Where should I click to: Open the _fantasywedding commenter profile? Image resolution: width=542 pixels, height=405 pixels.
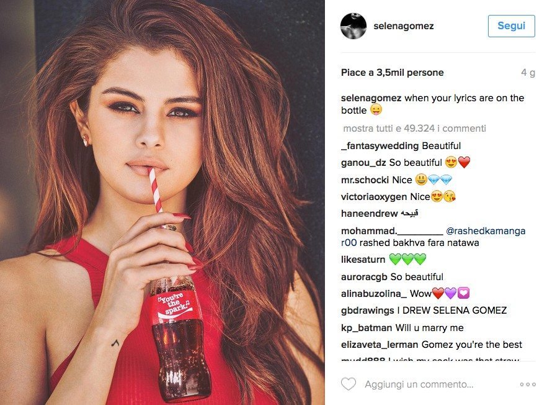(x=380, y=146)
